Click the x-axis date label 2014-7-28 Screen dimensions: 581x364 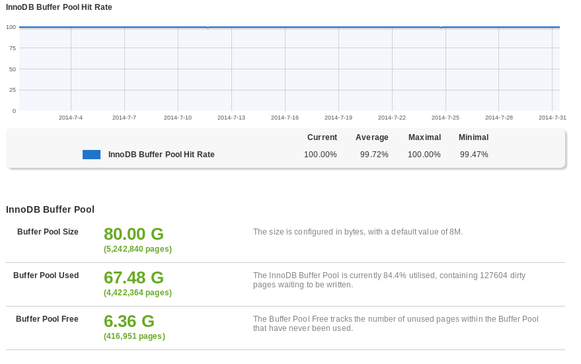(499, 118)
